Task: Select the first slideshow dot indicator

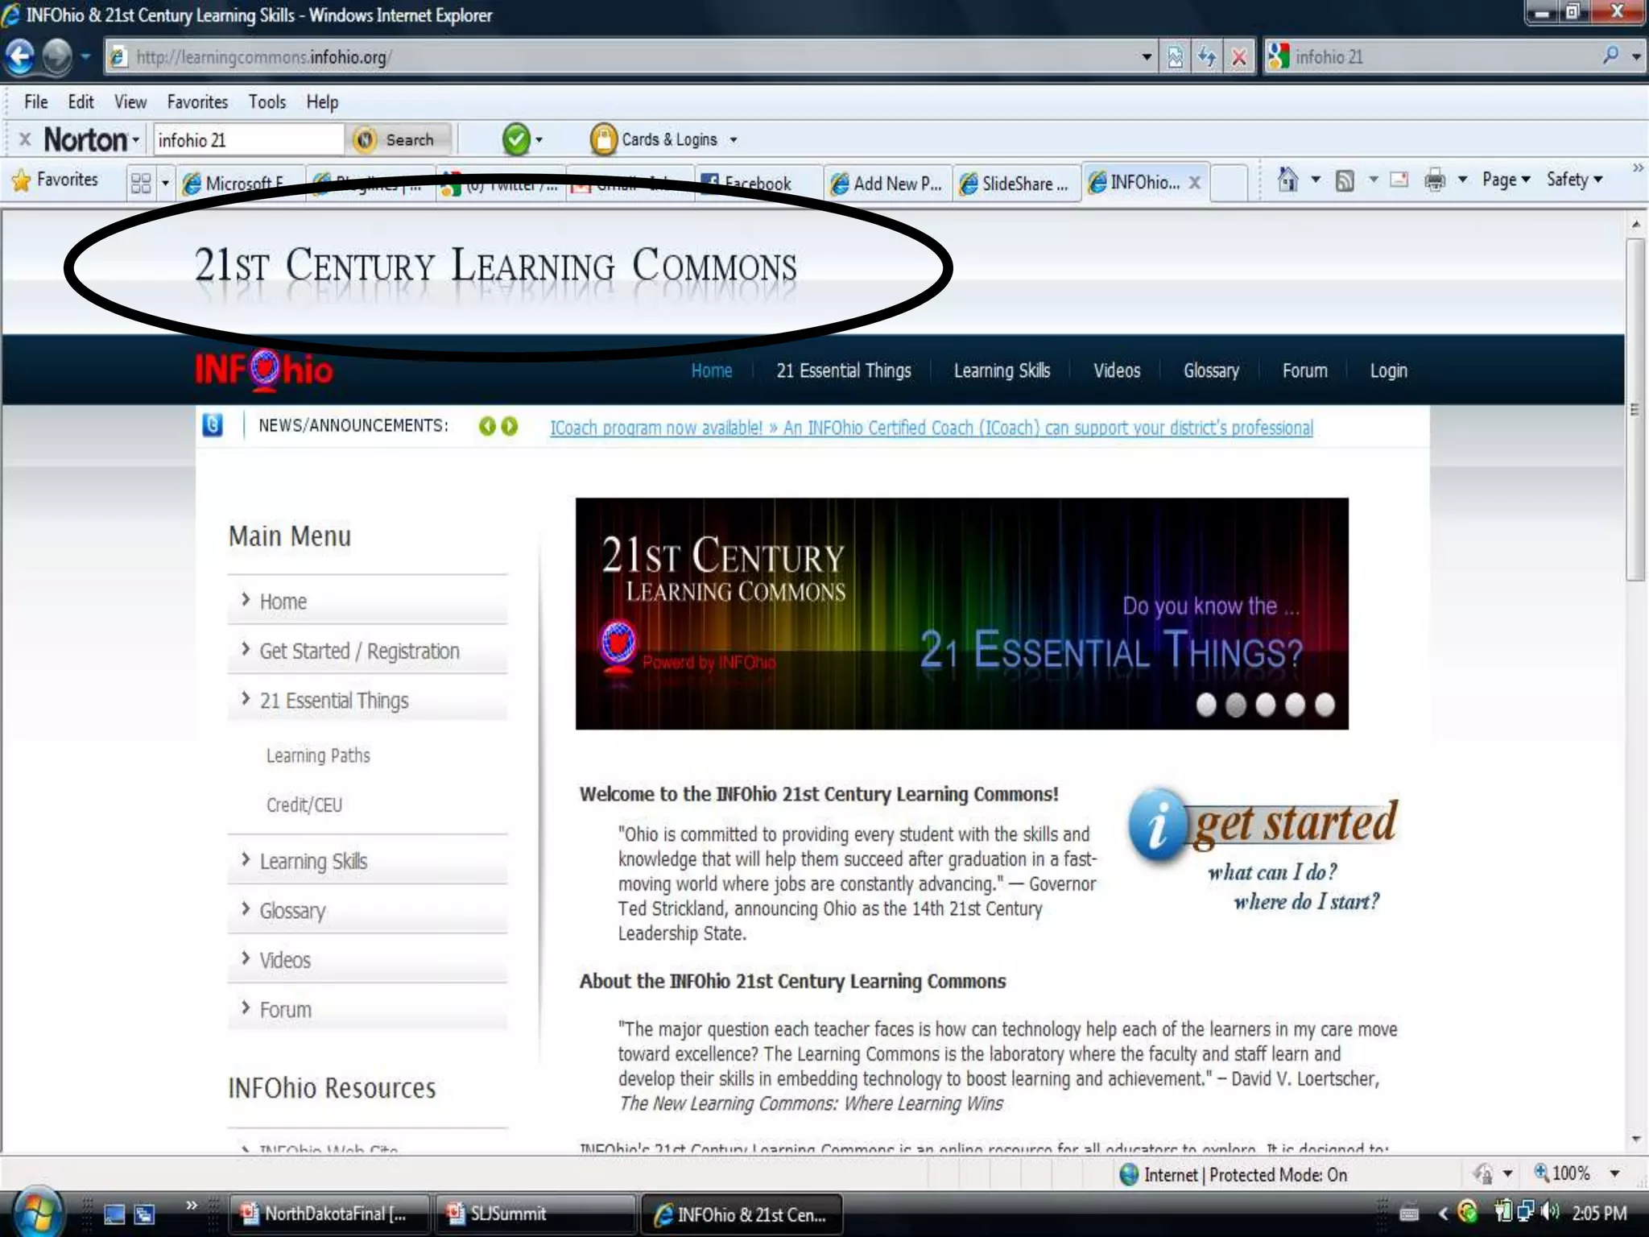Action: point(1205,705)
